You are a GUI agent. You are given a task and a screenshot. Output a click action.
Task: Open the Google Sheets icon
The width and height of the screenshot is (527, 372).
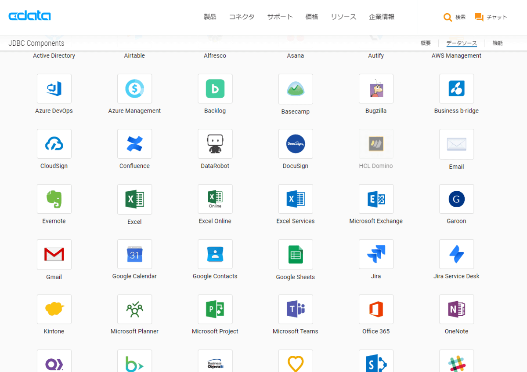(x=296, y=254)
